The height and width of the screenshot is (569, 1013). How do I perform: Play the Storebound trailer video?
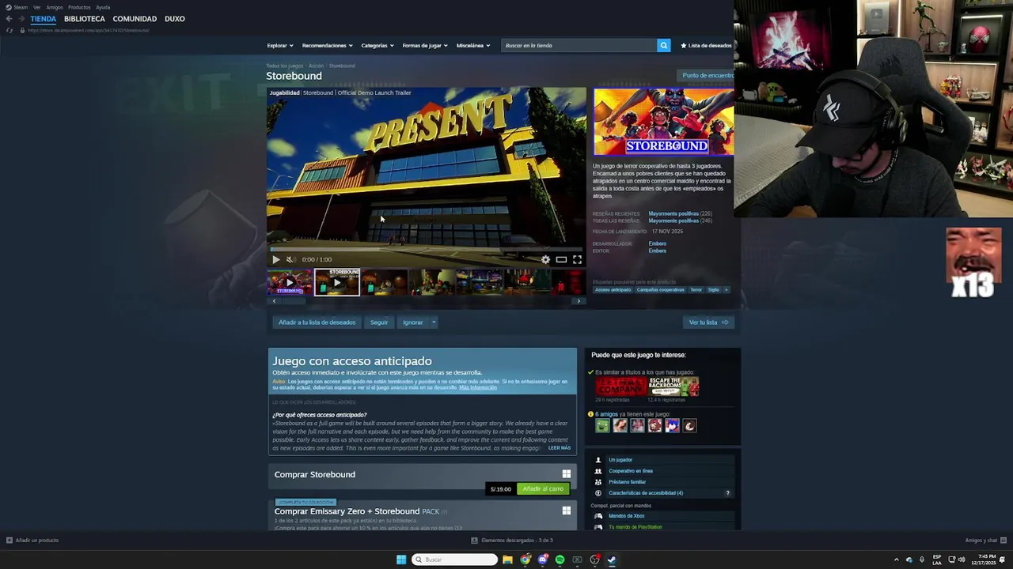[x=275, y=259]
